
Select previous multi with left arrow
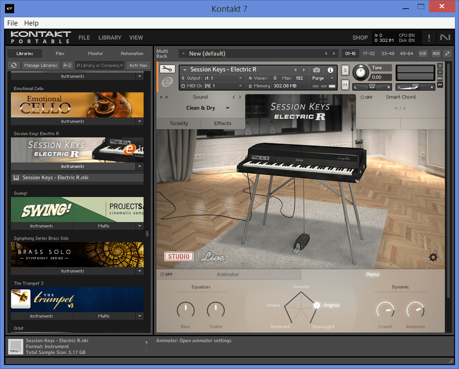point(326,54)
